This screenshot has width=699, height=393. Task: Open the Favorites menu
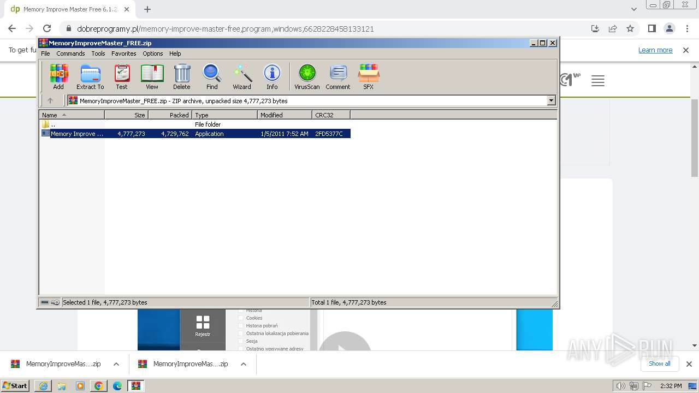tap(124, 53)
